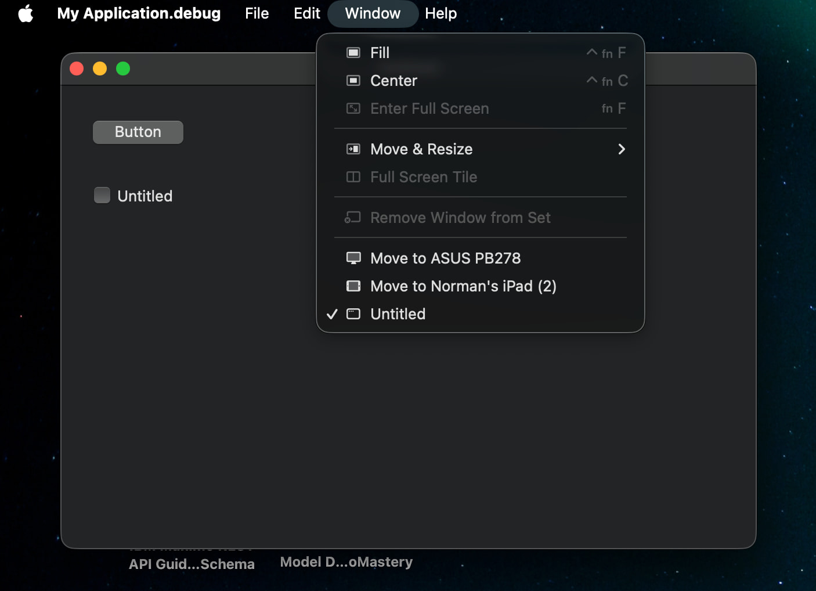Open the Move & Resize submenu
The width and height of the screenshot is (816, 591).
481,149
